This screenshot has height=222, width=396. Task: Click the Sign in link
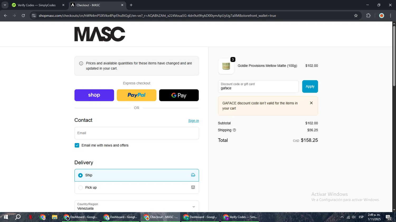click(x=194, y=121)
